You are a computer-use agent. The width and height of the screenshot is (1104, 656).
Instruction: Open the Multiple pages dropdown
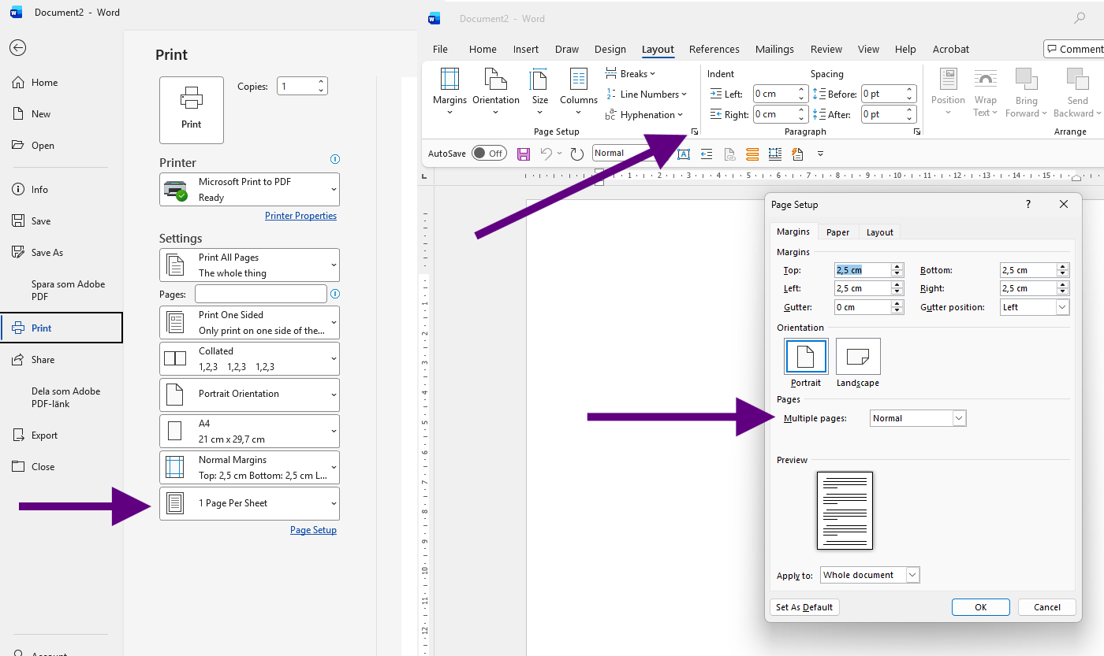coord(918,418)
